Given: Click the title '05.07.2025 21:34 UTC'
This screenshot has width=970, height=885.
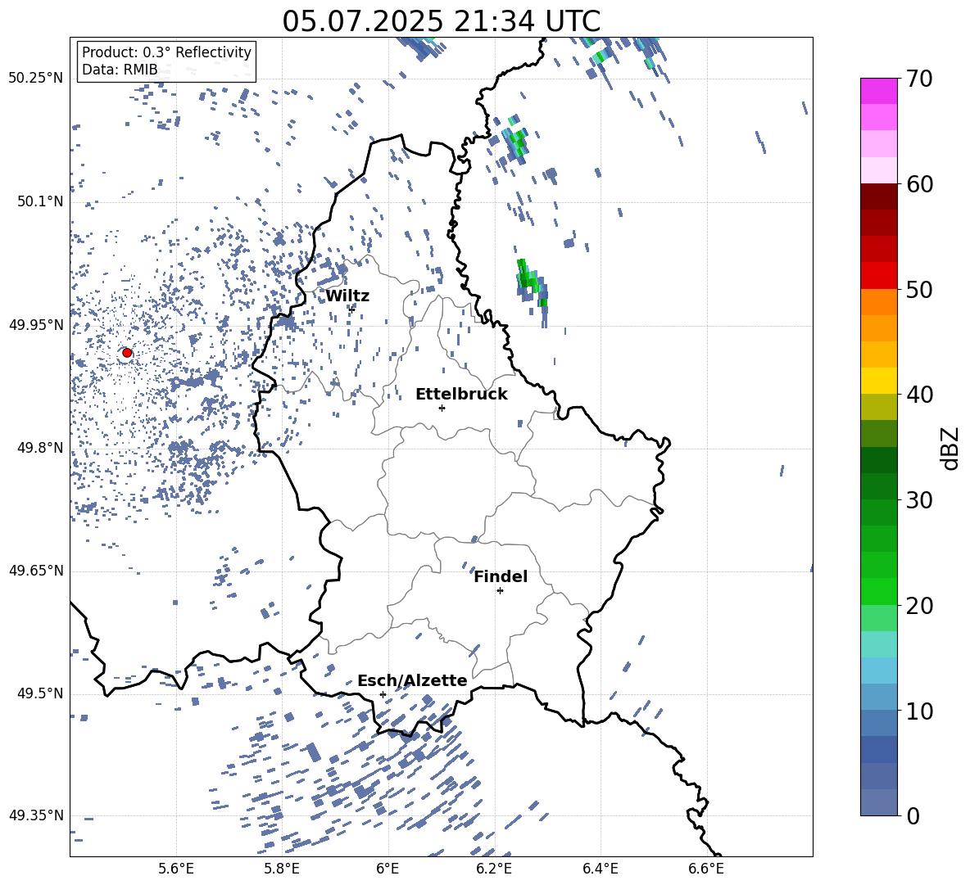Looking at the screenshot, I should point(441,21).
